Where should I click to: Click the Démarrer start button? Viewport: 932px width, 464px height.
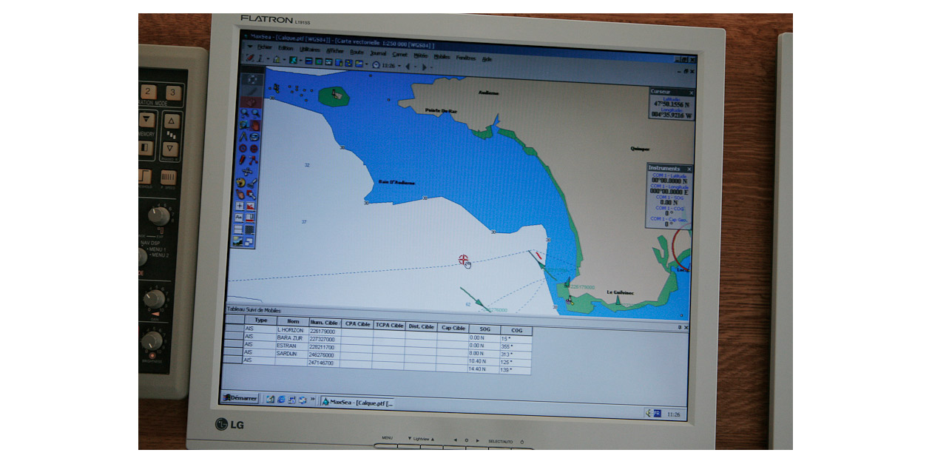tap(240, 398)
